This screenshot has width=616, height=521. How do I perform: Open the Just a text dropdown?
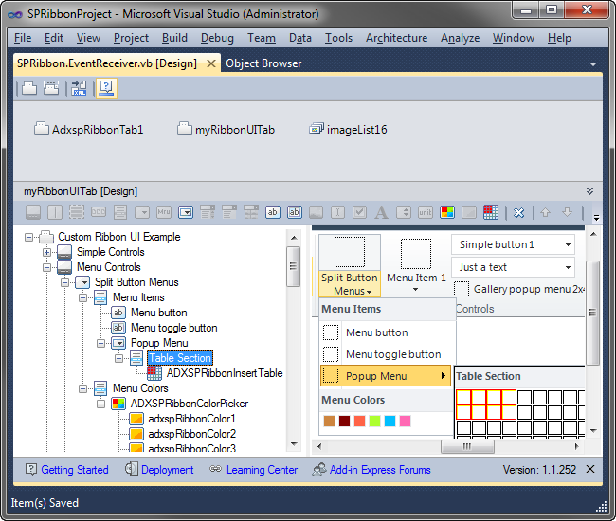568,267
